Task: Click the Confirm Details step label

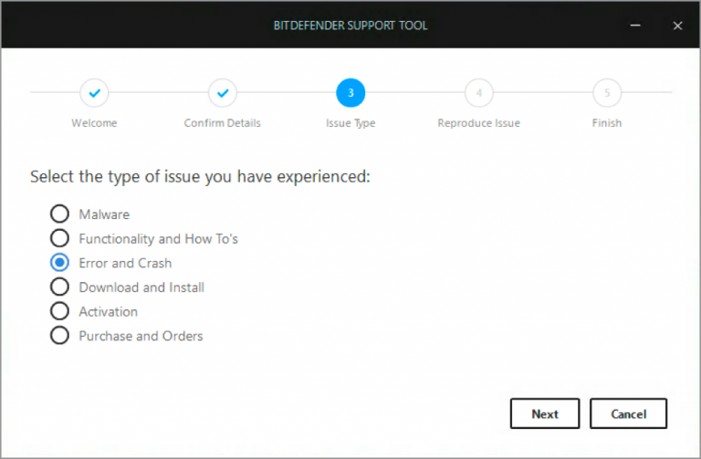Action: pyautogui.click(x=222, y=123)
